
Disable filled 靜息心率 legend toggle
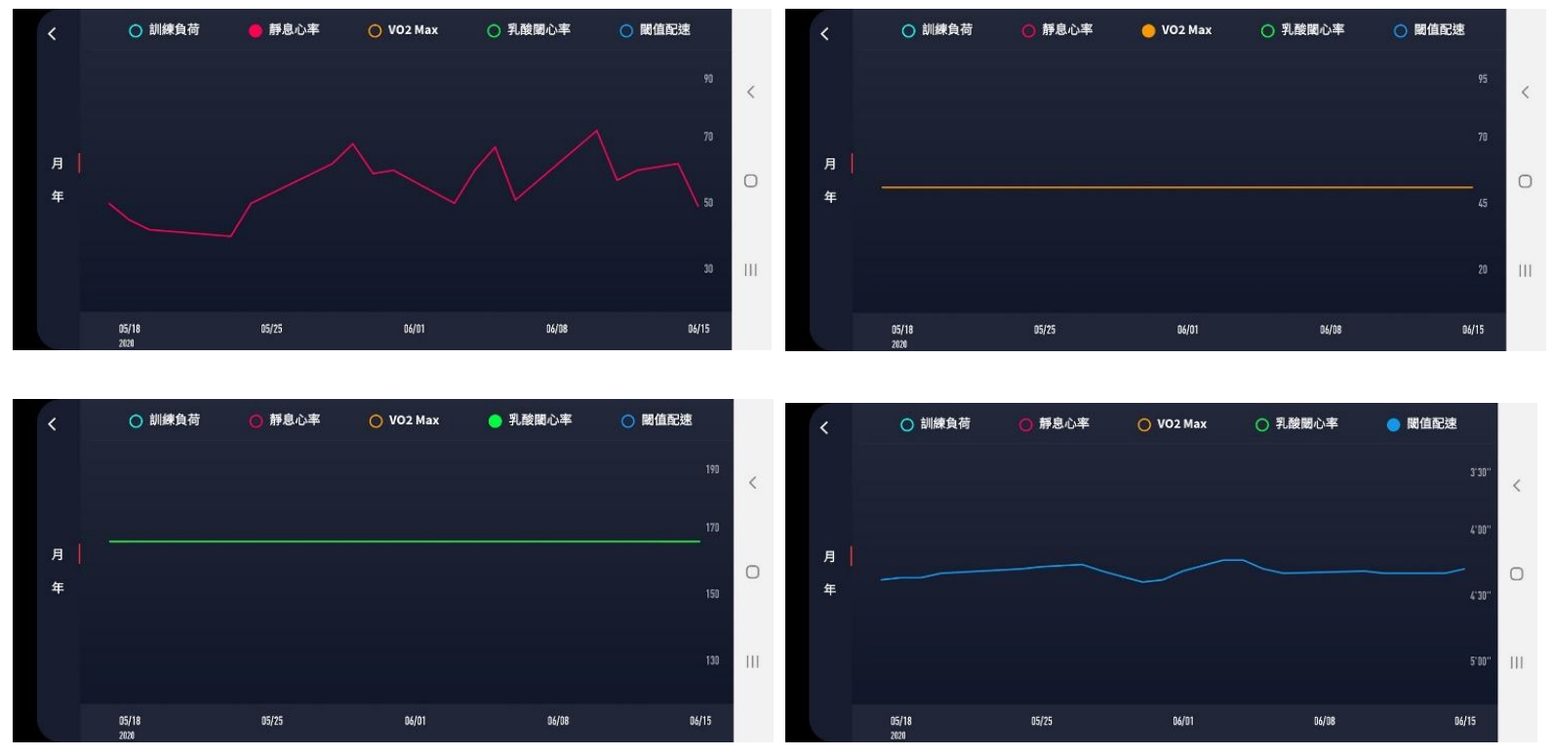pyautogui.click(x=256, y=31)
